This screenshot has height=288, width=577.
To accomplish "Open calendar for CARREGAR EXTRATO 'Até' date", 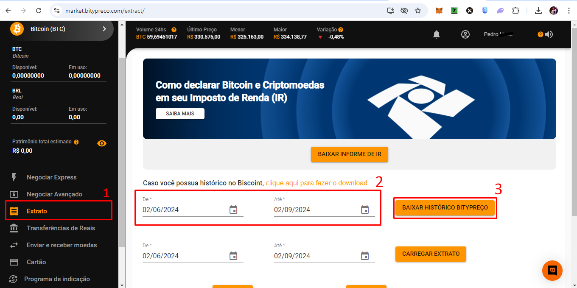I will 365,256.
